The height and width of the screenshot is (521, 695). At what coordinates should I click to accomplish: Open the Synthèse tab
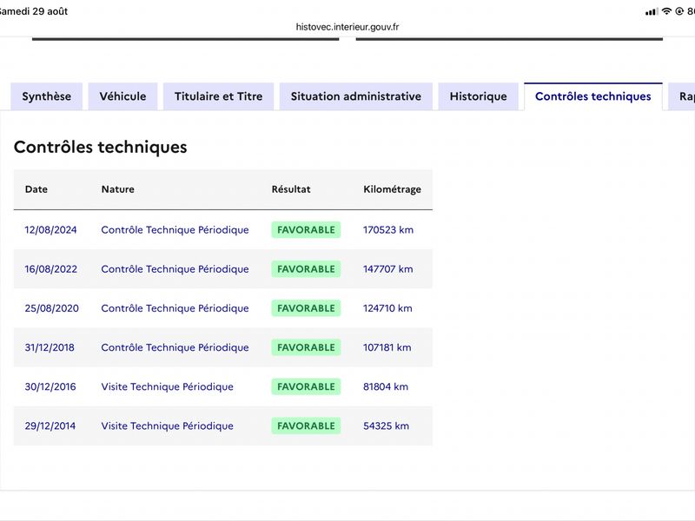(47, 96)
